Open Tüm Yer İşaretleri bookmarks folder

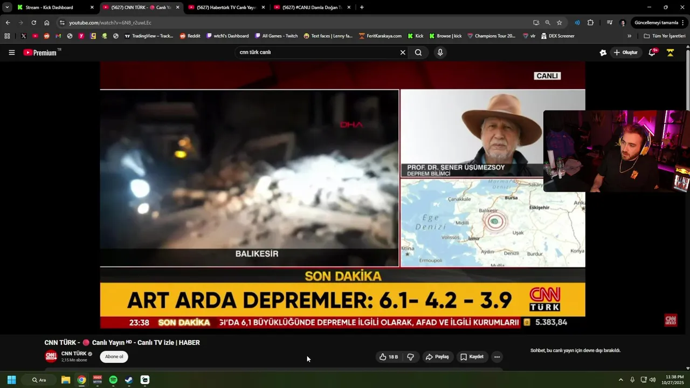(664, 36)
